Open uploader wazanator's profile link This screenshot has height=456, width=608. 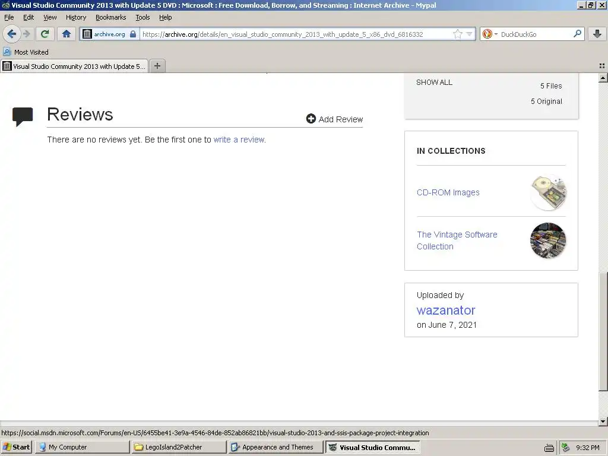click(446, 310)
